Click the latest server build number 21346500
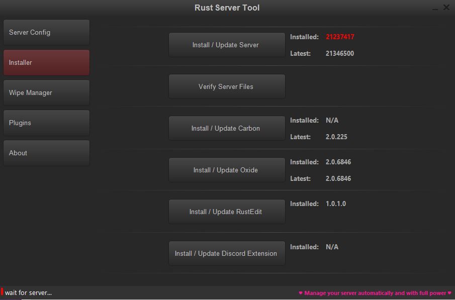Image resolution: width=455 pixels, height=300 pixels. click(x=340, y=54)
